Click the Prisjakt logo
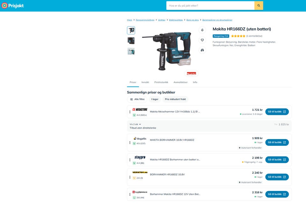The height and width of the screenshot is (204, 306). (13, 6)
